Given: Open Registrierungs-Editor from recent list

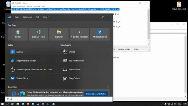Looking at the screenshot, I should pos(33,61).
